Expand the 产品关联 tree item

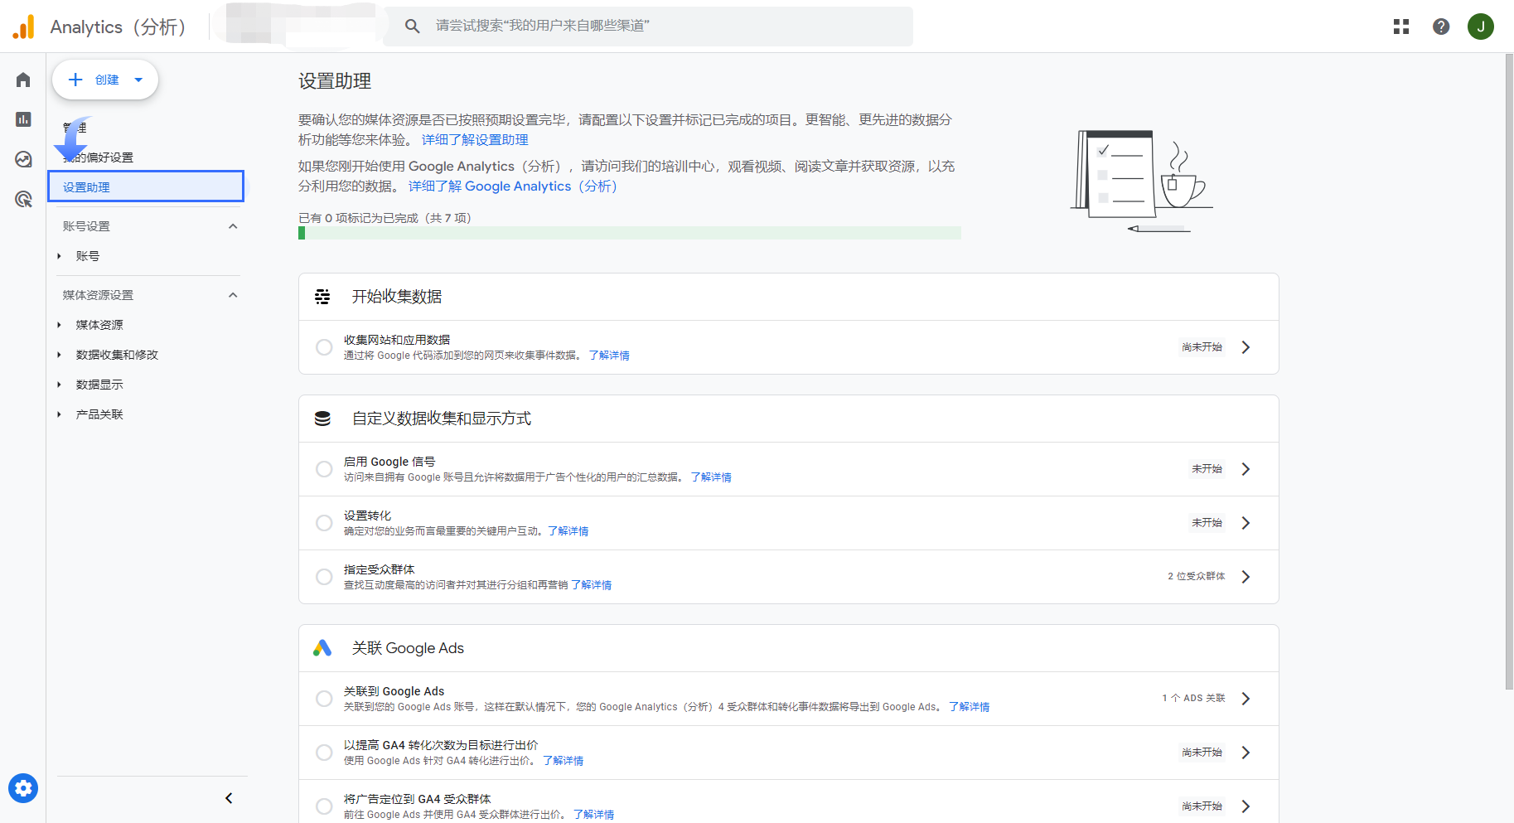pyautogui.click(x=59, y=414)
